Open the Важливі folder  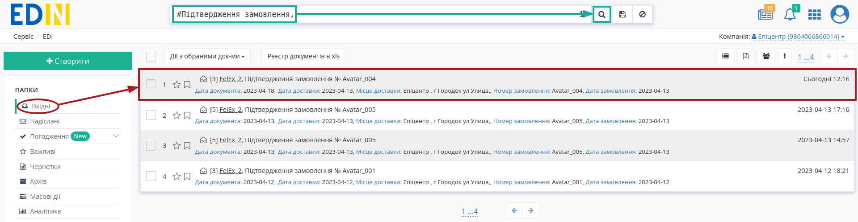[42, 152]
